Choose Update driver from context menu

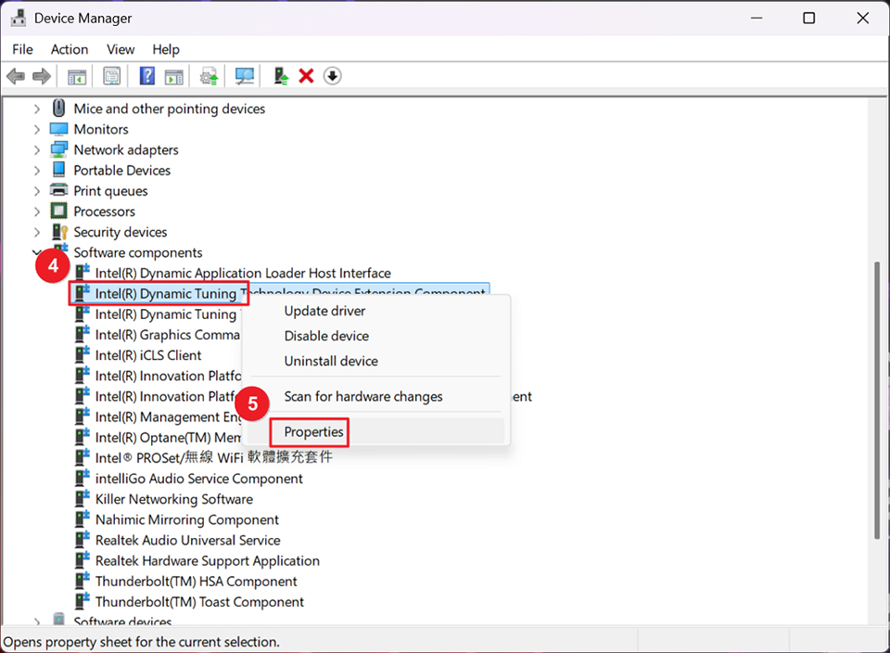324,311
